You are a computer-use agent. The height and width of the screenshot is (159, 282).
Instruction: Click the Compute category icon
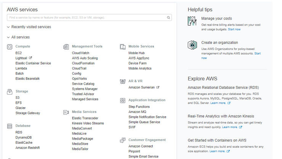[x=10, y=47]
